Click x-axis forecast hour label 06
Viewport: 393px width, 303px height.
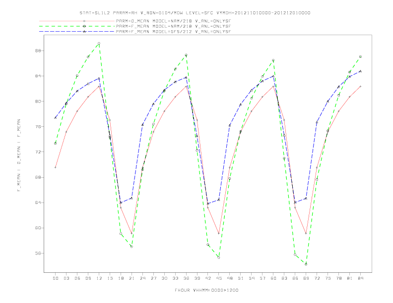click(77, 278)
